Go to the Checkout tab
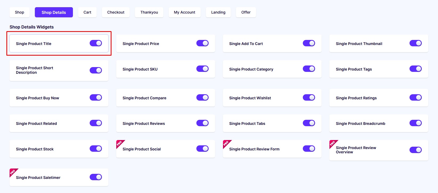Image resolution: width=438 pixels, height=193 pixels. [116, 12]
